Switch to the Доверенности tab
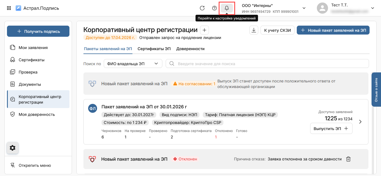The width and height of the screenshot is (381, 176). (x=190, y=49)
